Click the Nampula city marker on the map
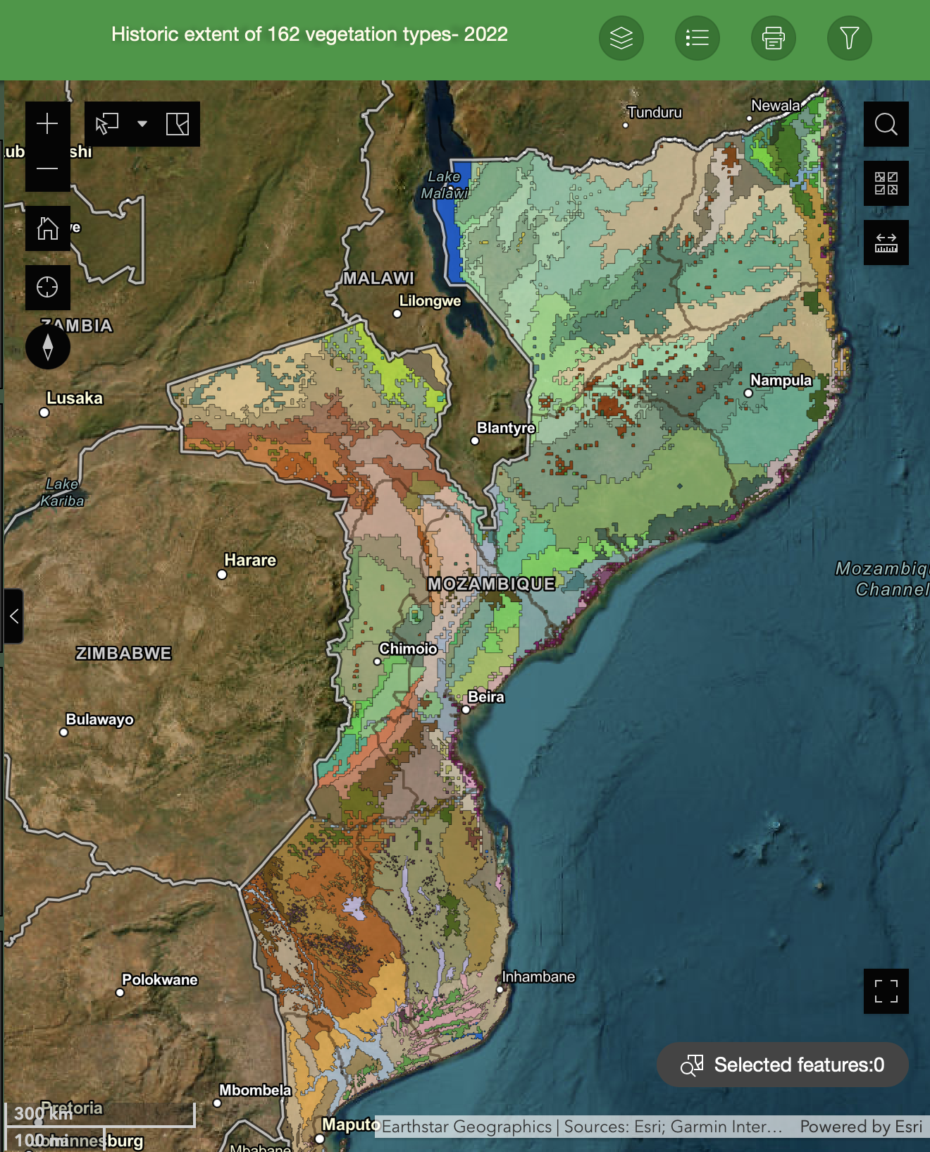This screenshot has height=1152, width=930. point(748,393)
